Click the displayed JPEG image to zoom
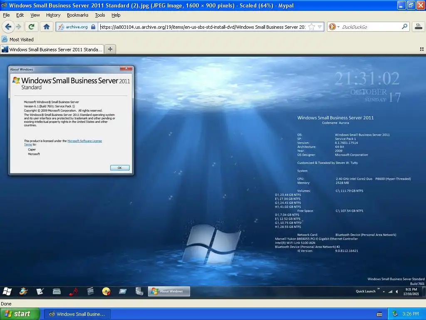The width and height of the screenshot is (426, 320). [213, 177]
